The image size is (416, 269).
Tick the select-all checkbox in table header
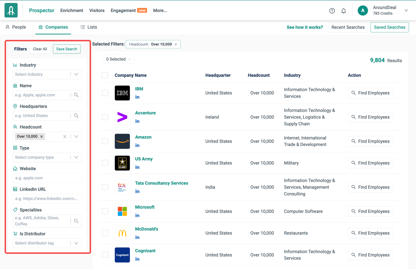105,75
